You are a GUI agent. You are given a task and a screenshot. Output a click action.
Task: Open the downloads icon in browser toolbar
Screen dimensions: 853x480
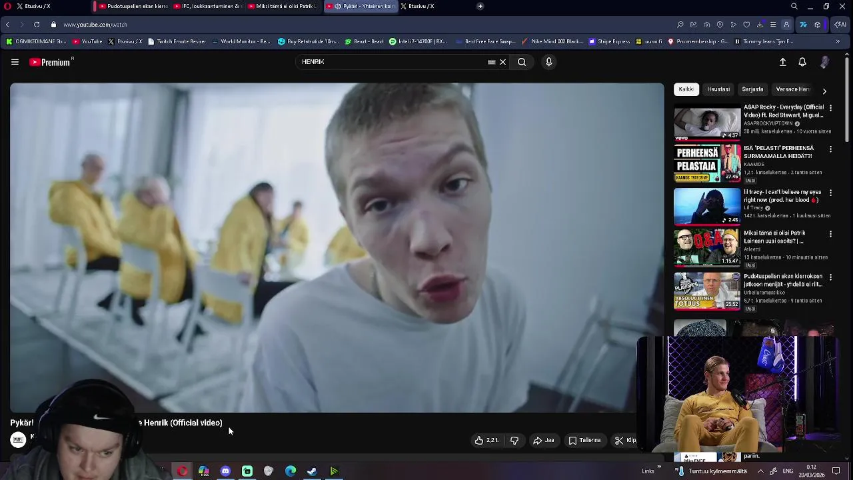click(760, 25)
